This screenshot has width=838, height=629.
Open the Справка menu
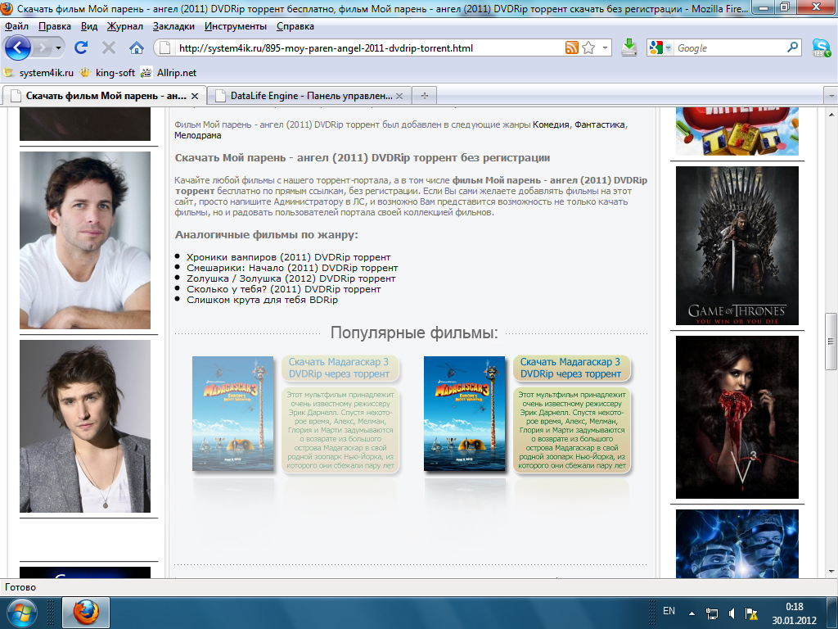(295, 26)
